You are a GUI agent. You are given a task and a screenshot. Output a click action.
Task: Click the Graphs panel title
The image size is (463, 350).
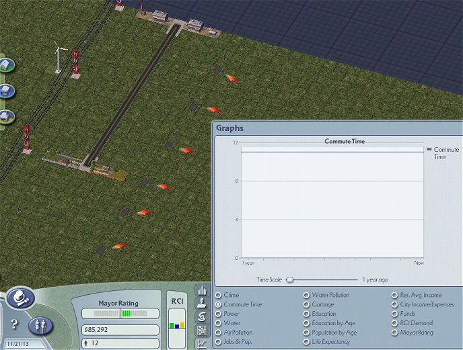pyautogui.click(x=229, y=128)
